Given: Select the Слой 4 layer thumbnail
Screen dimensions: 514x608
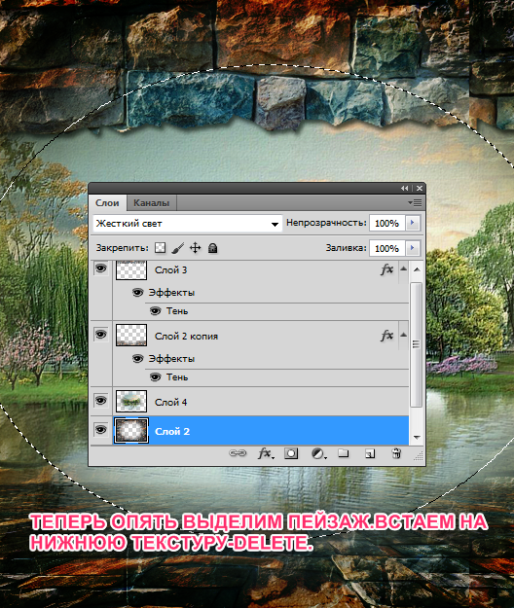Looking at the screenshot, I should click(x=131, y=401).
